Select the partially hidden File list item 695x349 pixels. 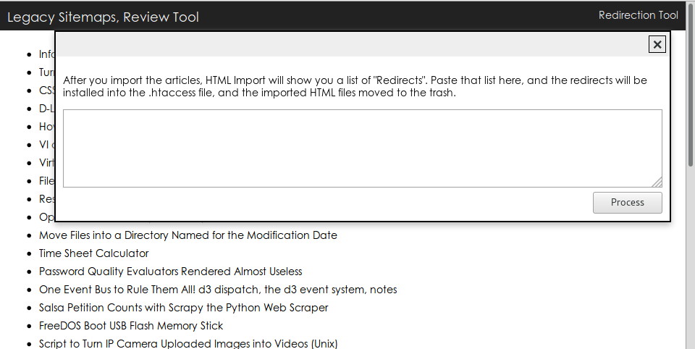coord(47,181)
